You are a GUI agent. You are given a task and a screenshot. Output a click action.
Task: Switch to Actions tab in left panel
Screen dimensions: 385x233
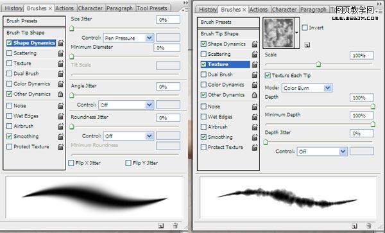click(x=65, y=8)
